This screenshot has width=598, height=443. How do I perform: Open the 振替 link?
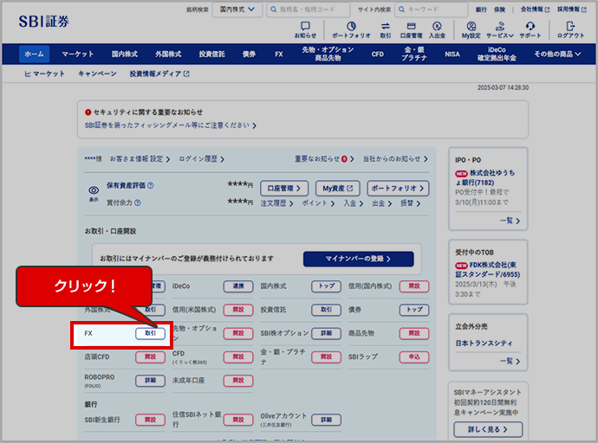click(410, 203)
